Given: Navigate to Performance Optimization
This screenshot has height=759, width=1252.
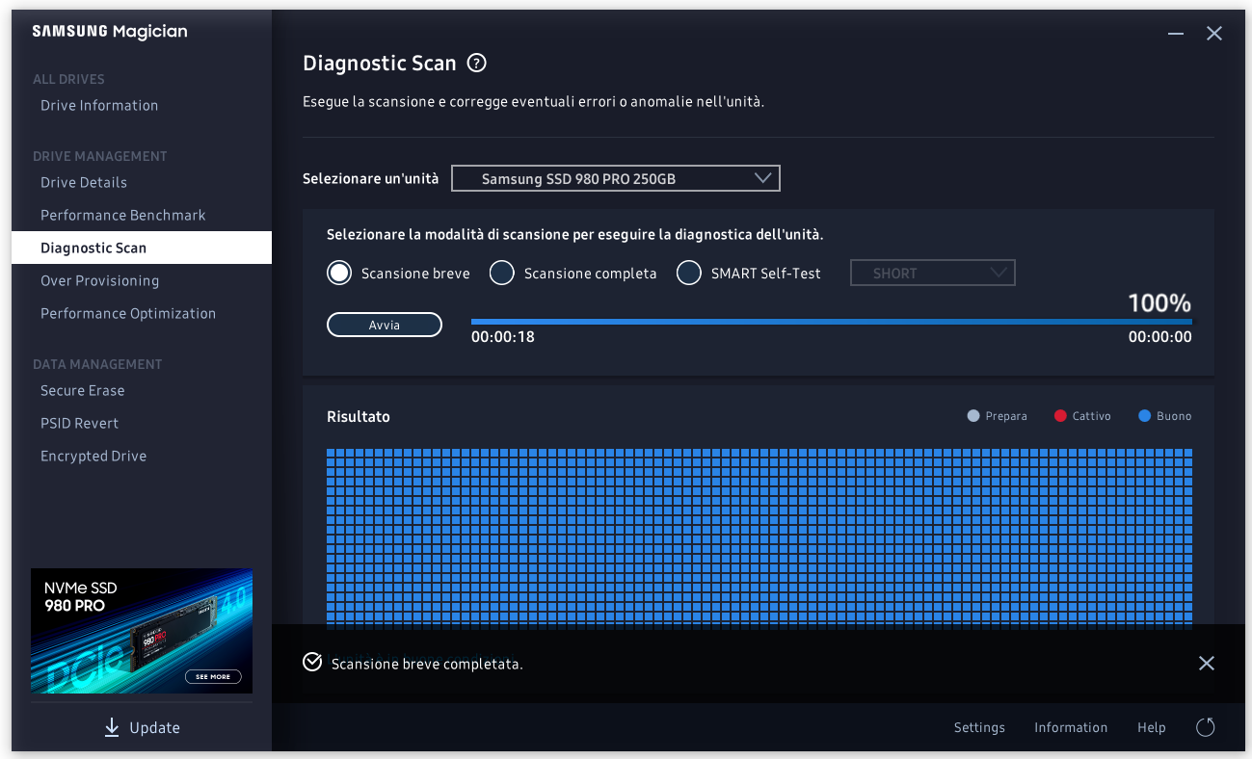Looking at the screenshot, I should pos(128,314).
